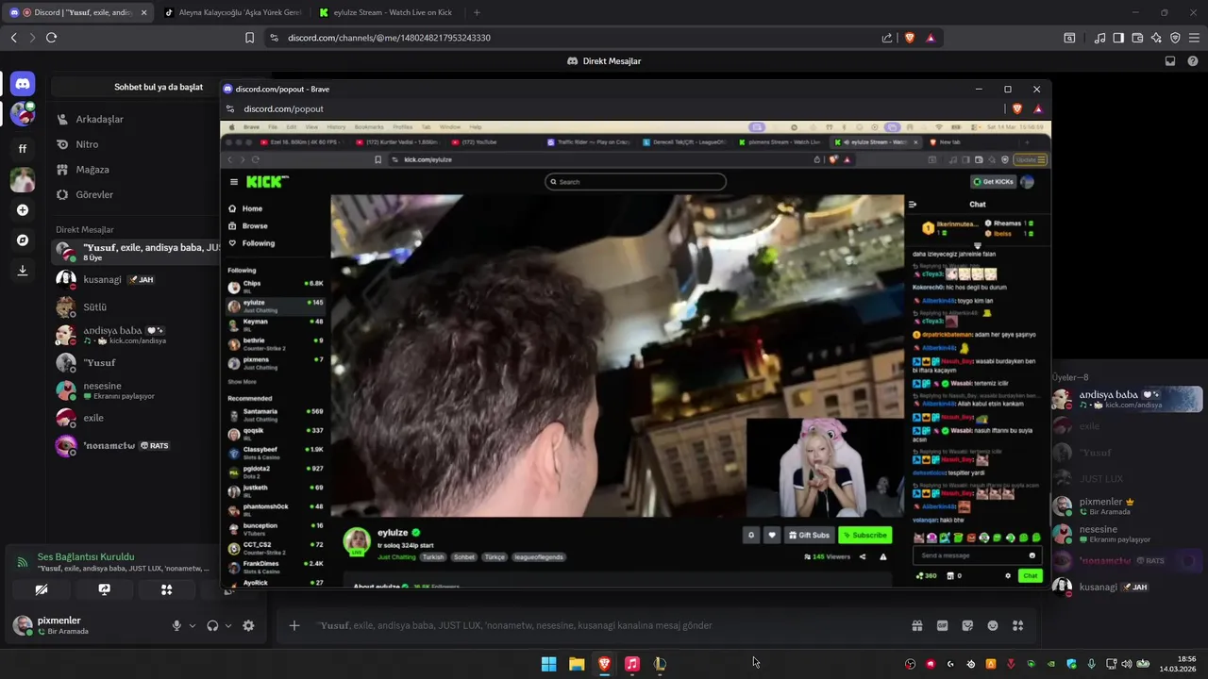The image size is (1208, 679).
Task: Toggle camera in Discord voice panel
Action: tap(42, 589)
